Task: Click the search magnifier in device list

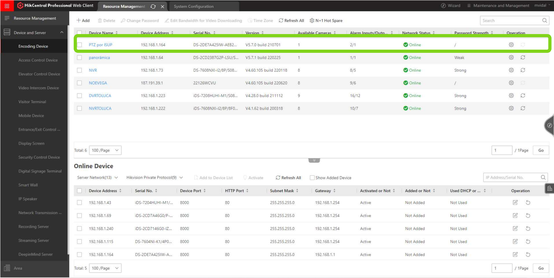Action: pyautogui.click(x=544, y=20)
